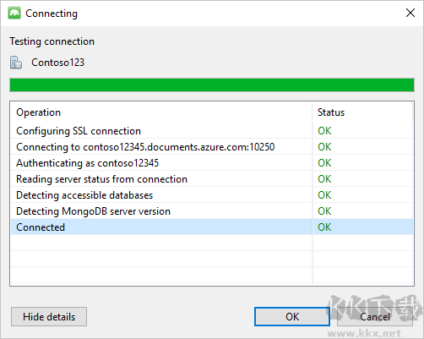Click the Contoso123 server connection icon
This screenshot has width=424, height=339.
16,63
